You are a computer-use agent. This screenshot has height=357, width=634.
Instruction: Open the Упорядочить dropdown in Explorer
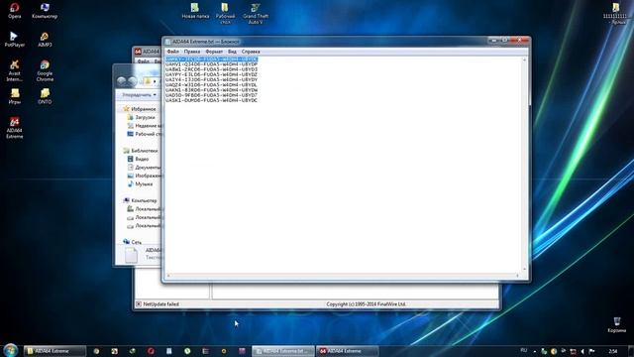click(139, 95)
